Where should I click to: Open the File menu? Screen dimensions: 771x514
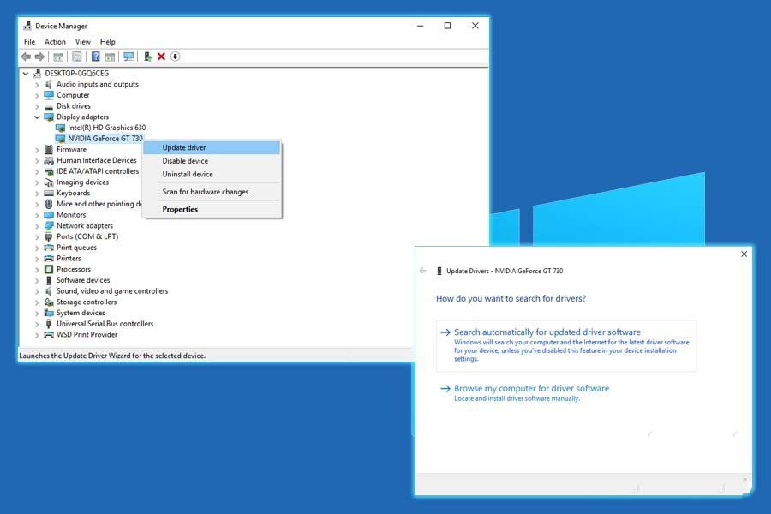(29, 42)
